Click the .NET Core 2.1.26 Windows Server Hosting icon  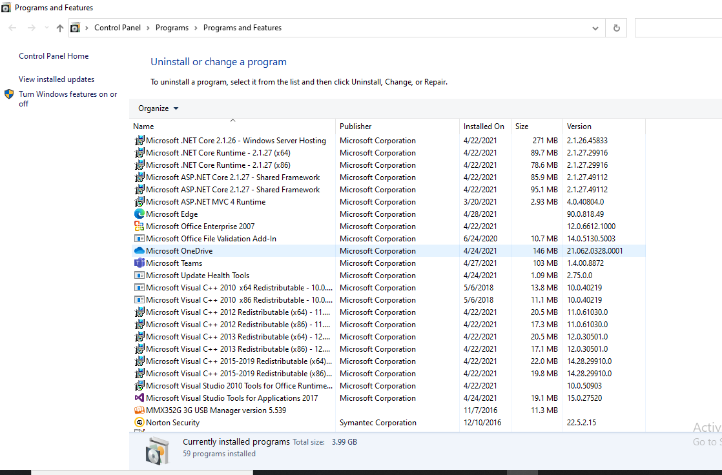139,141
